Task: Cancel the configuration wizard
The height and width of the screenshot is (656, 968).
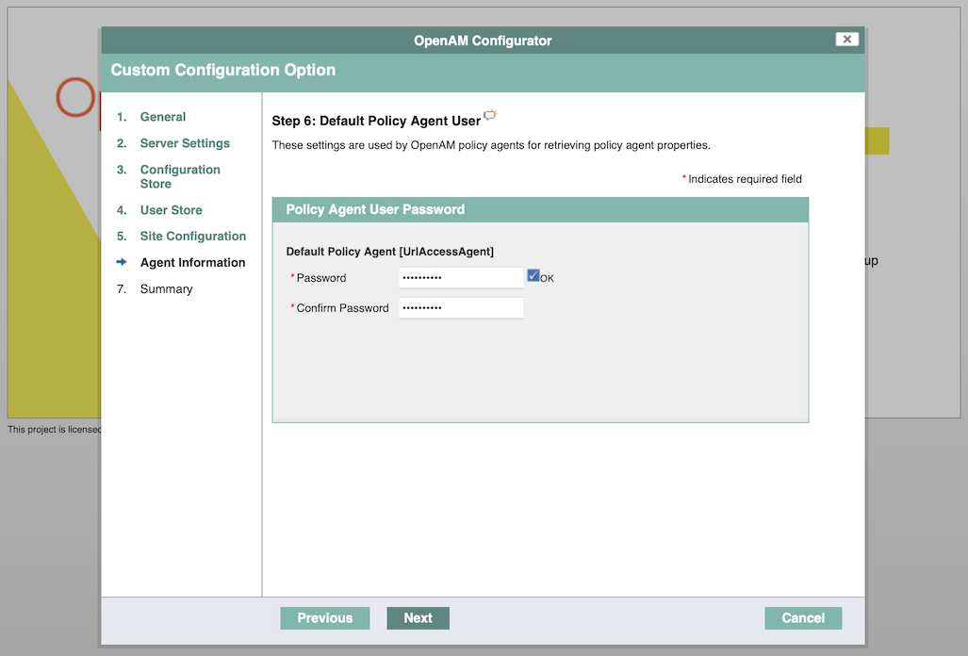Action: (x=803, y=617)
